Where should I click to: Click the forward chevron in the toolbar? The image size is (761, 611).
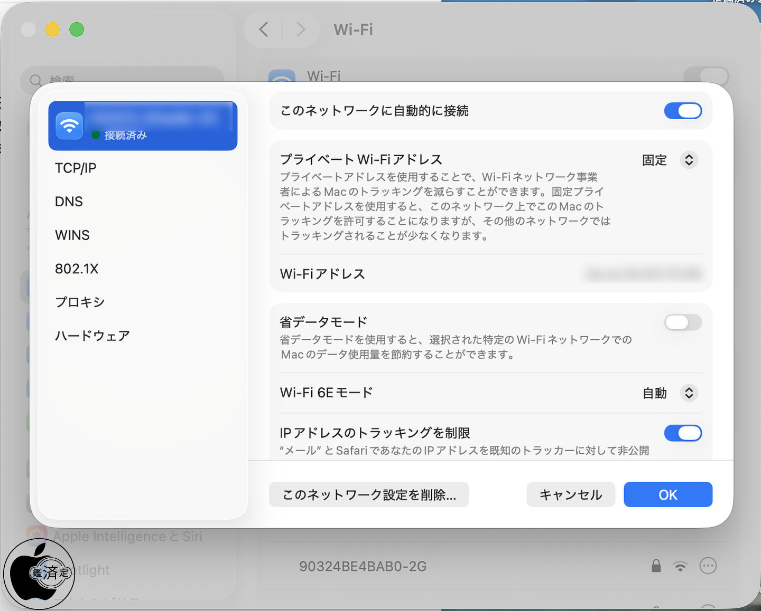[x=301, y=30]
